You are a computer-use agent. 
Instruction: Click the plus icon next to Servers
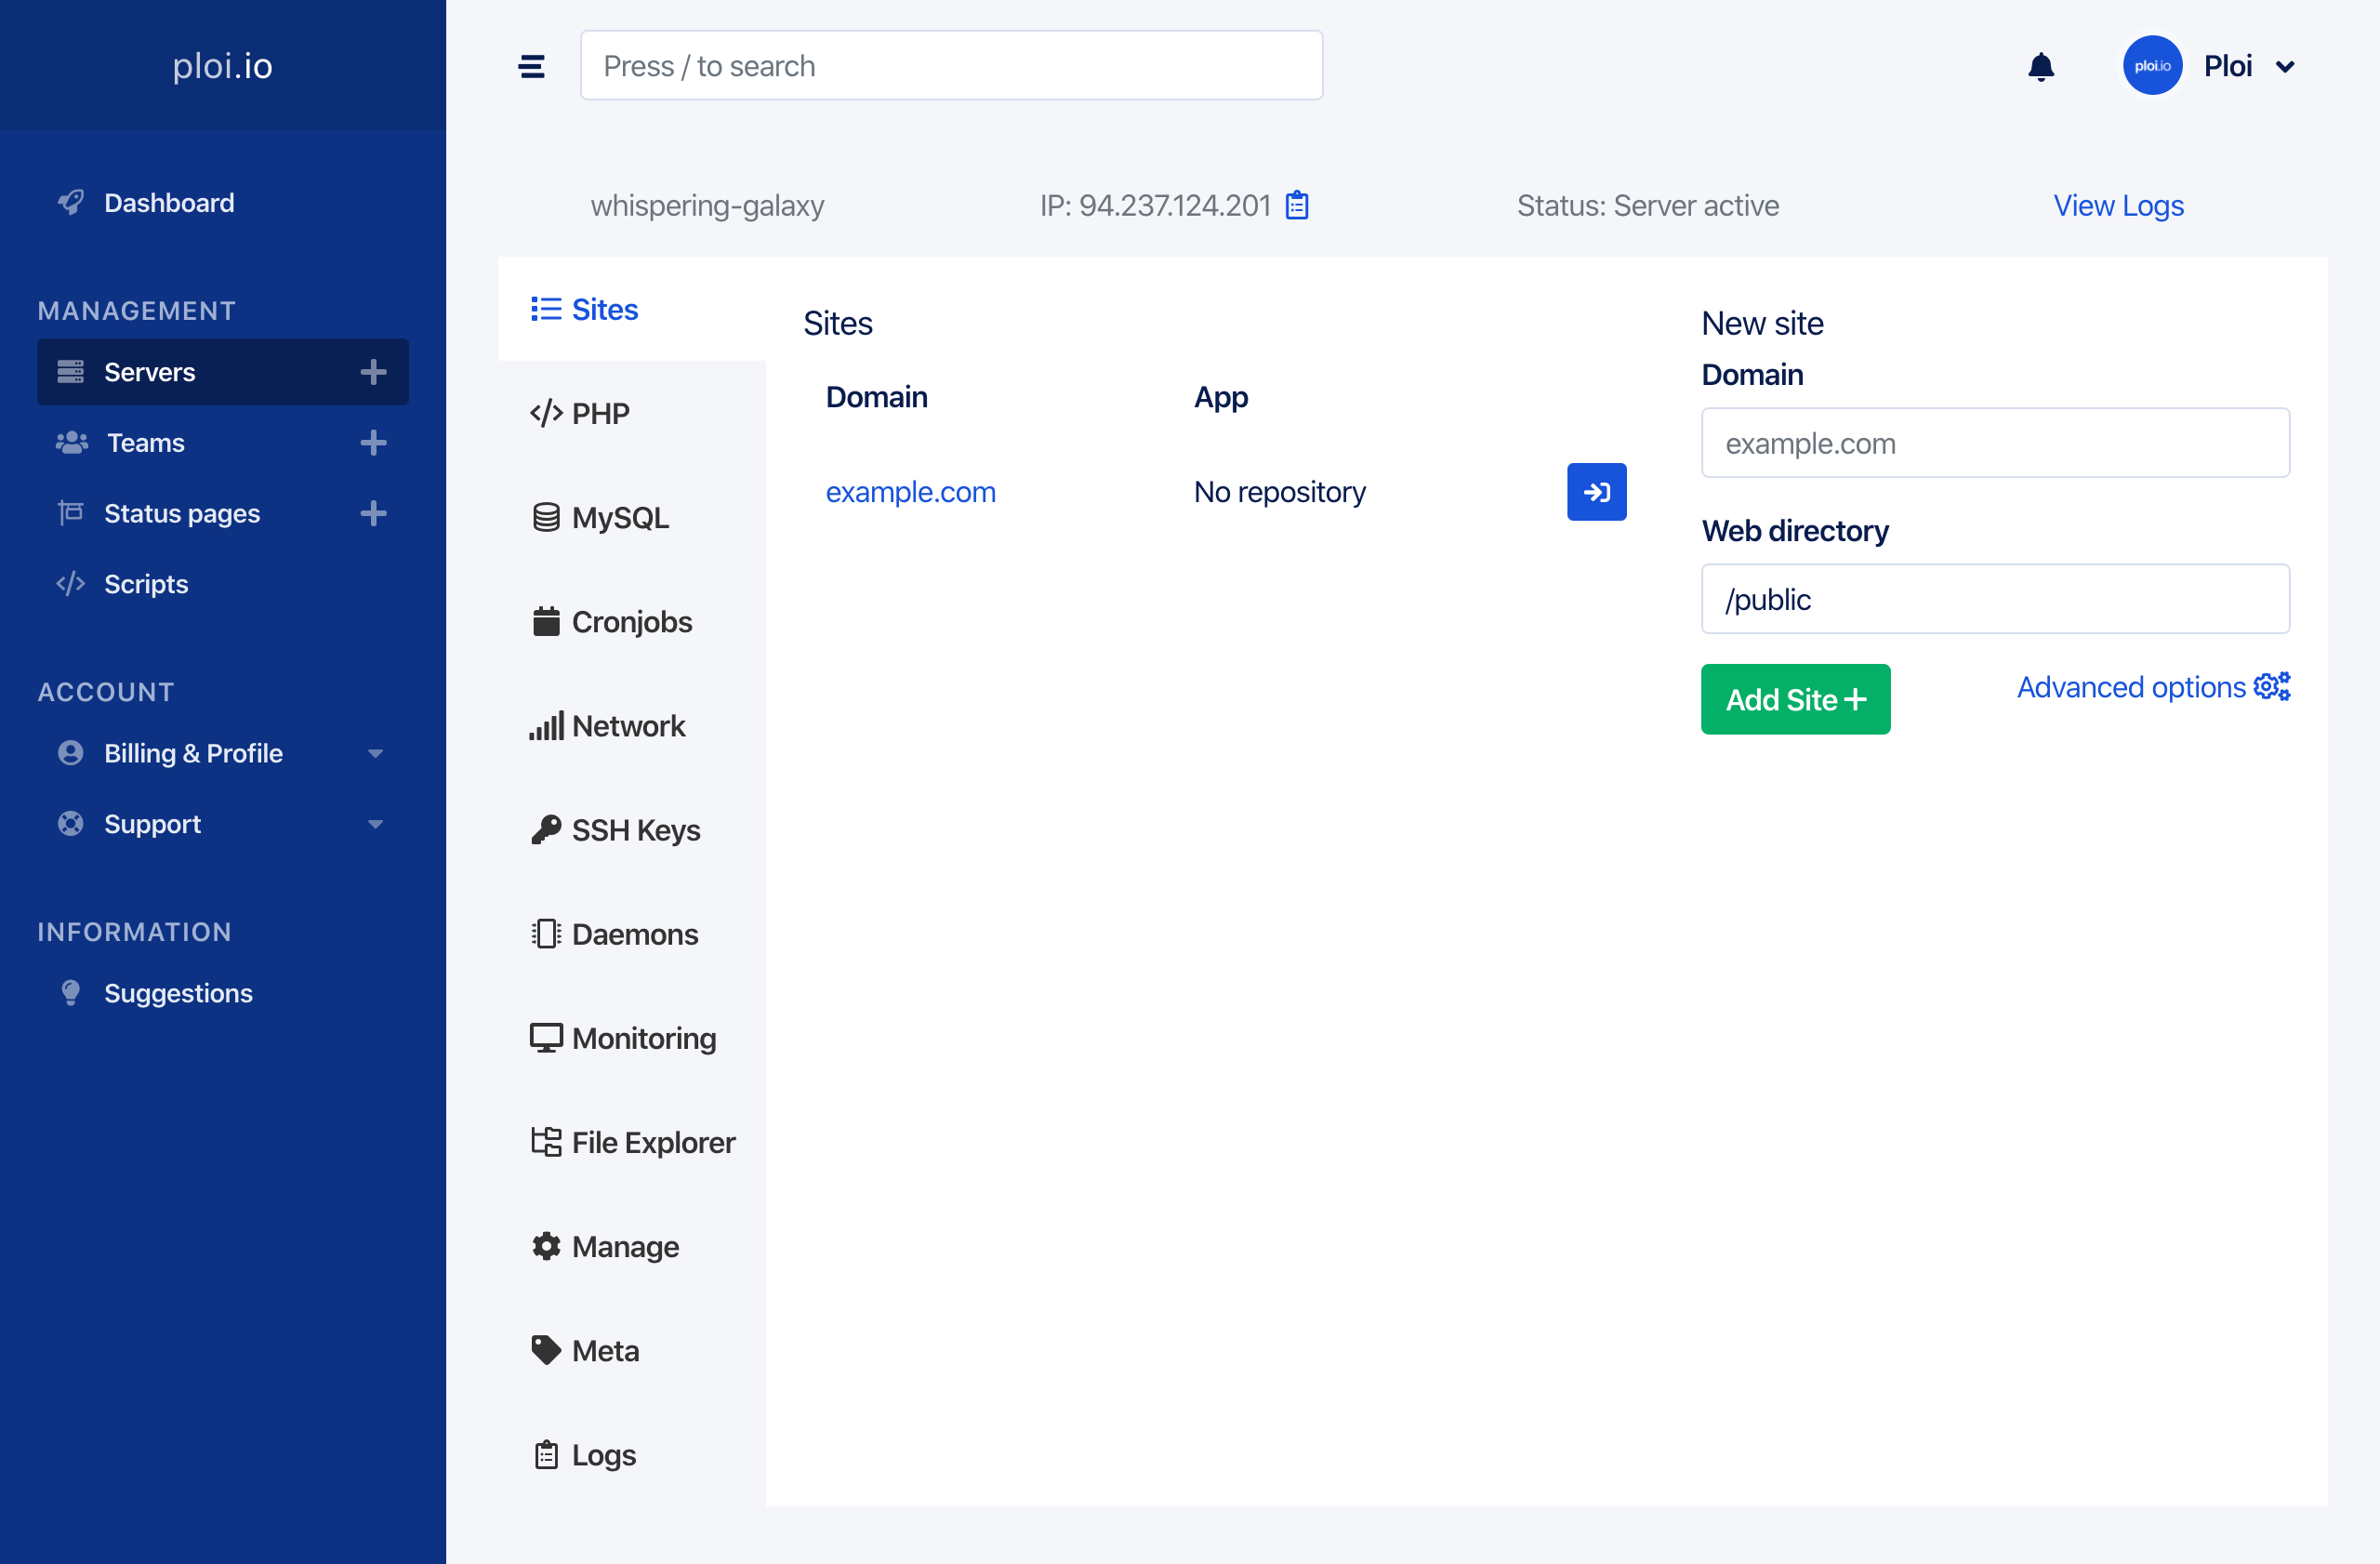pos(373,372)
